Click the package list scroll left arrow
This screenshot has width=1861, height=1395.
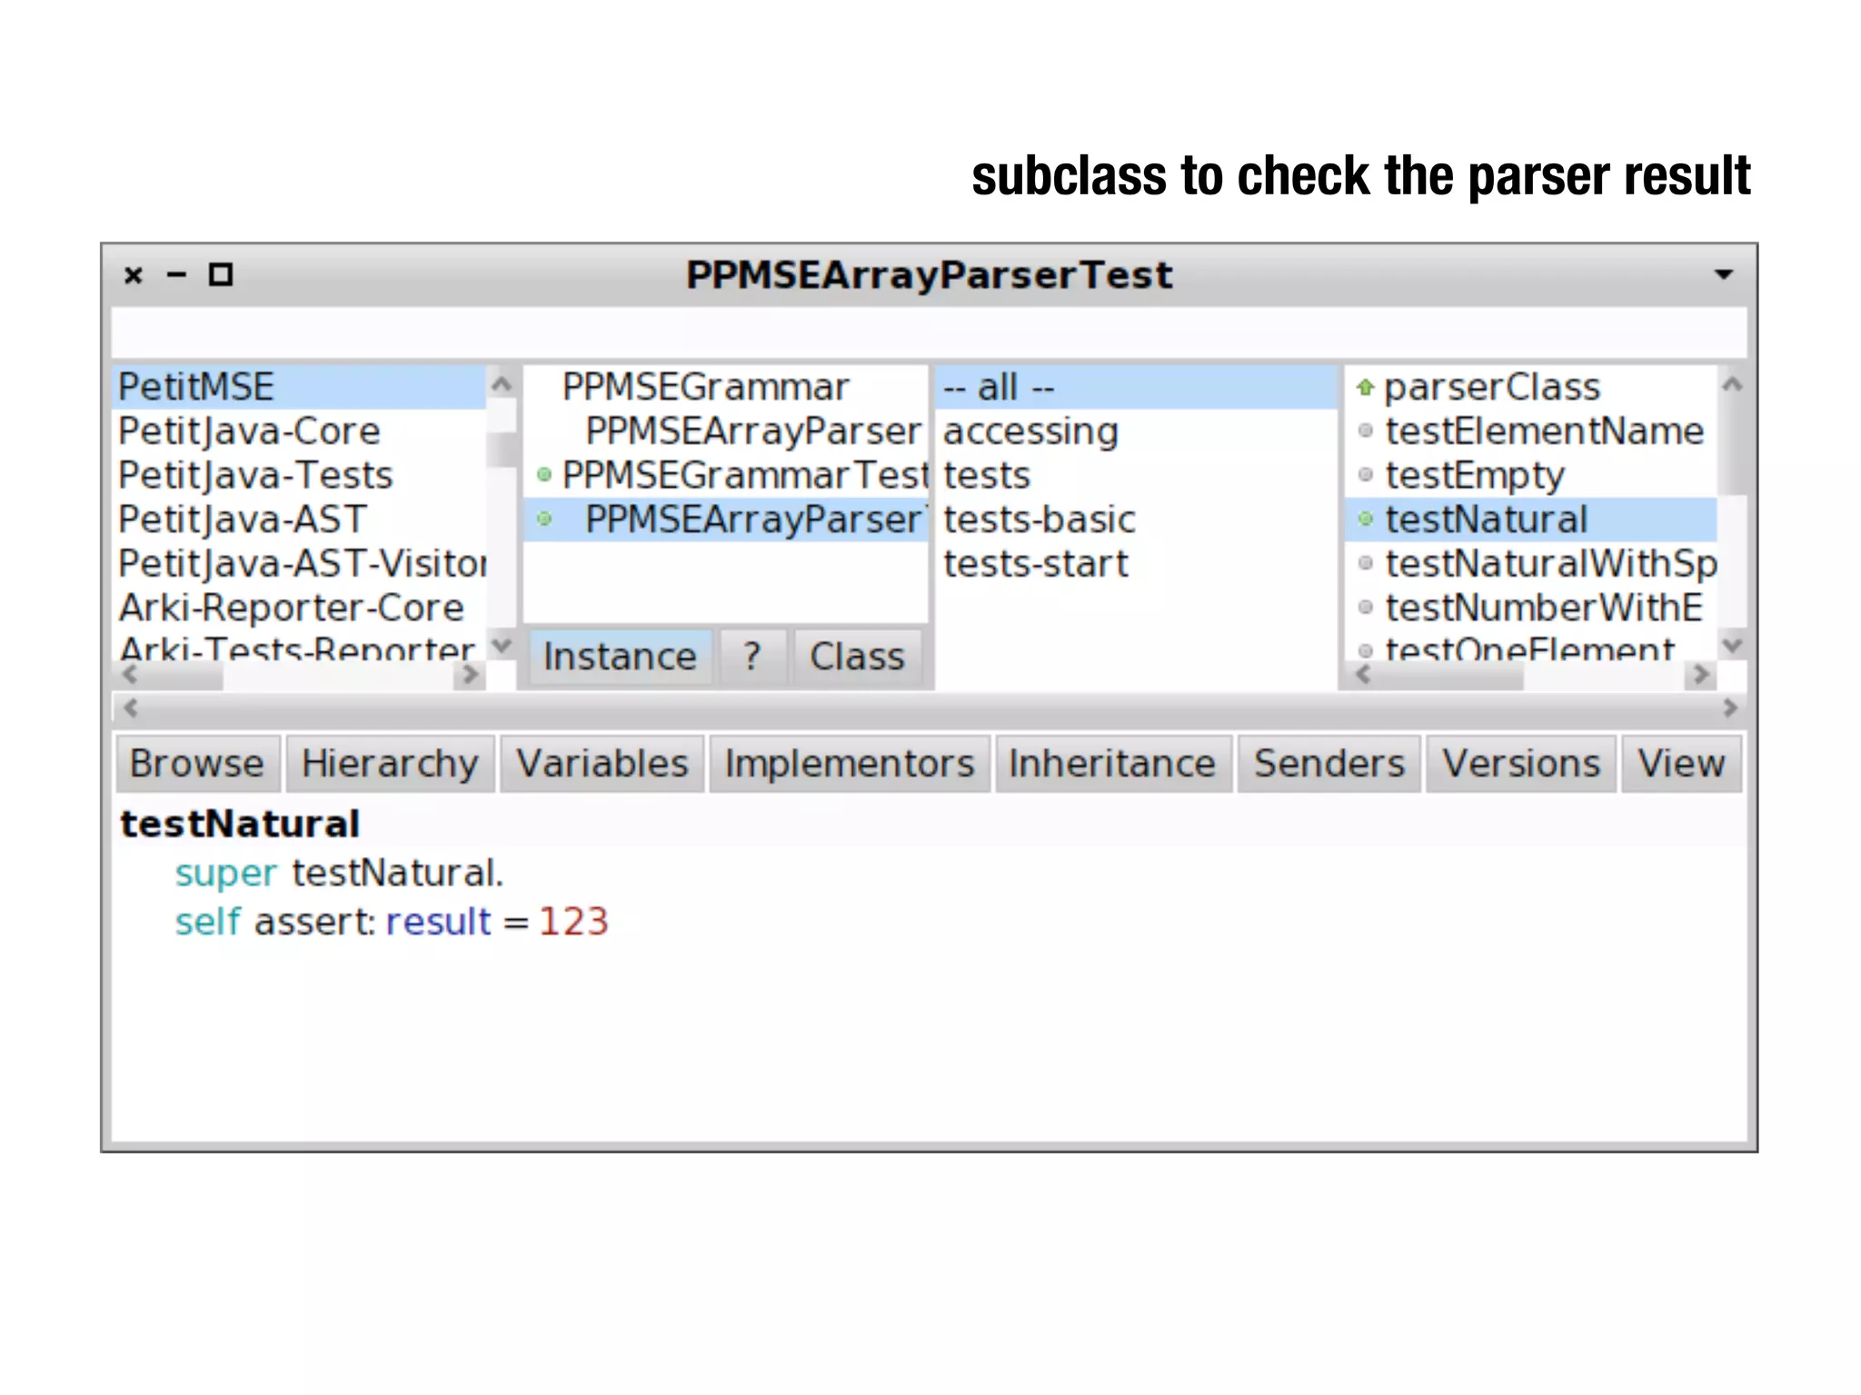tap(131, 675)
